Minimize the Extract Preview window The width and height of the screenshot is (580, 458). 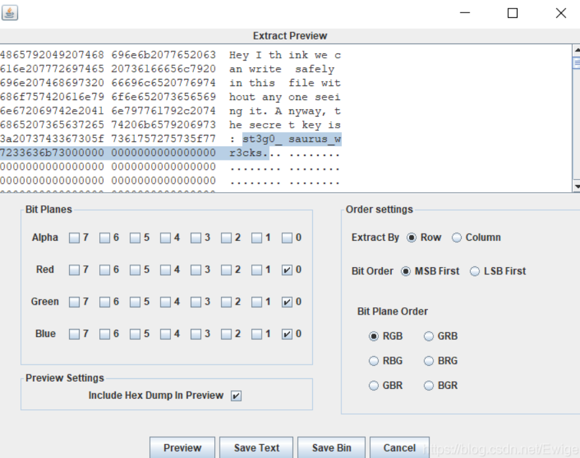pos(465,13)
